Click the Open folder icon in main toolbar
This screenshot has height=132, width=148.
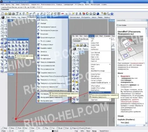click(x=6, y=14)
